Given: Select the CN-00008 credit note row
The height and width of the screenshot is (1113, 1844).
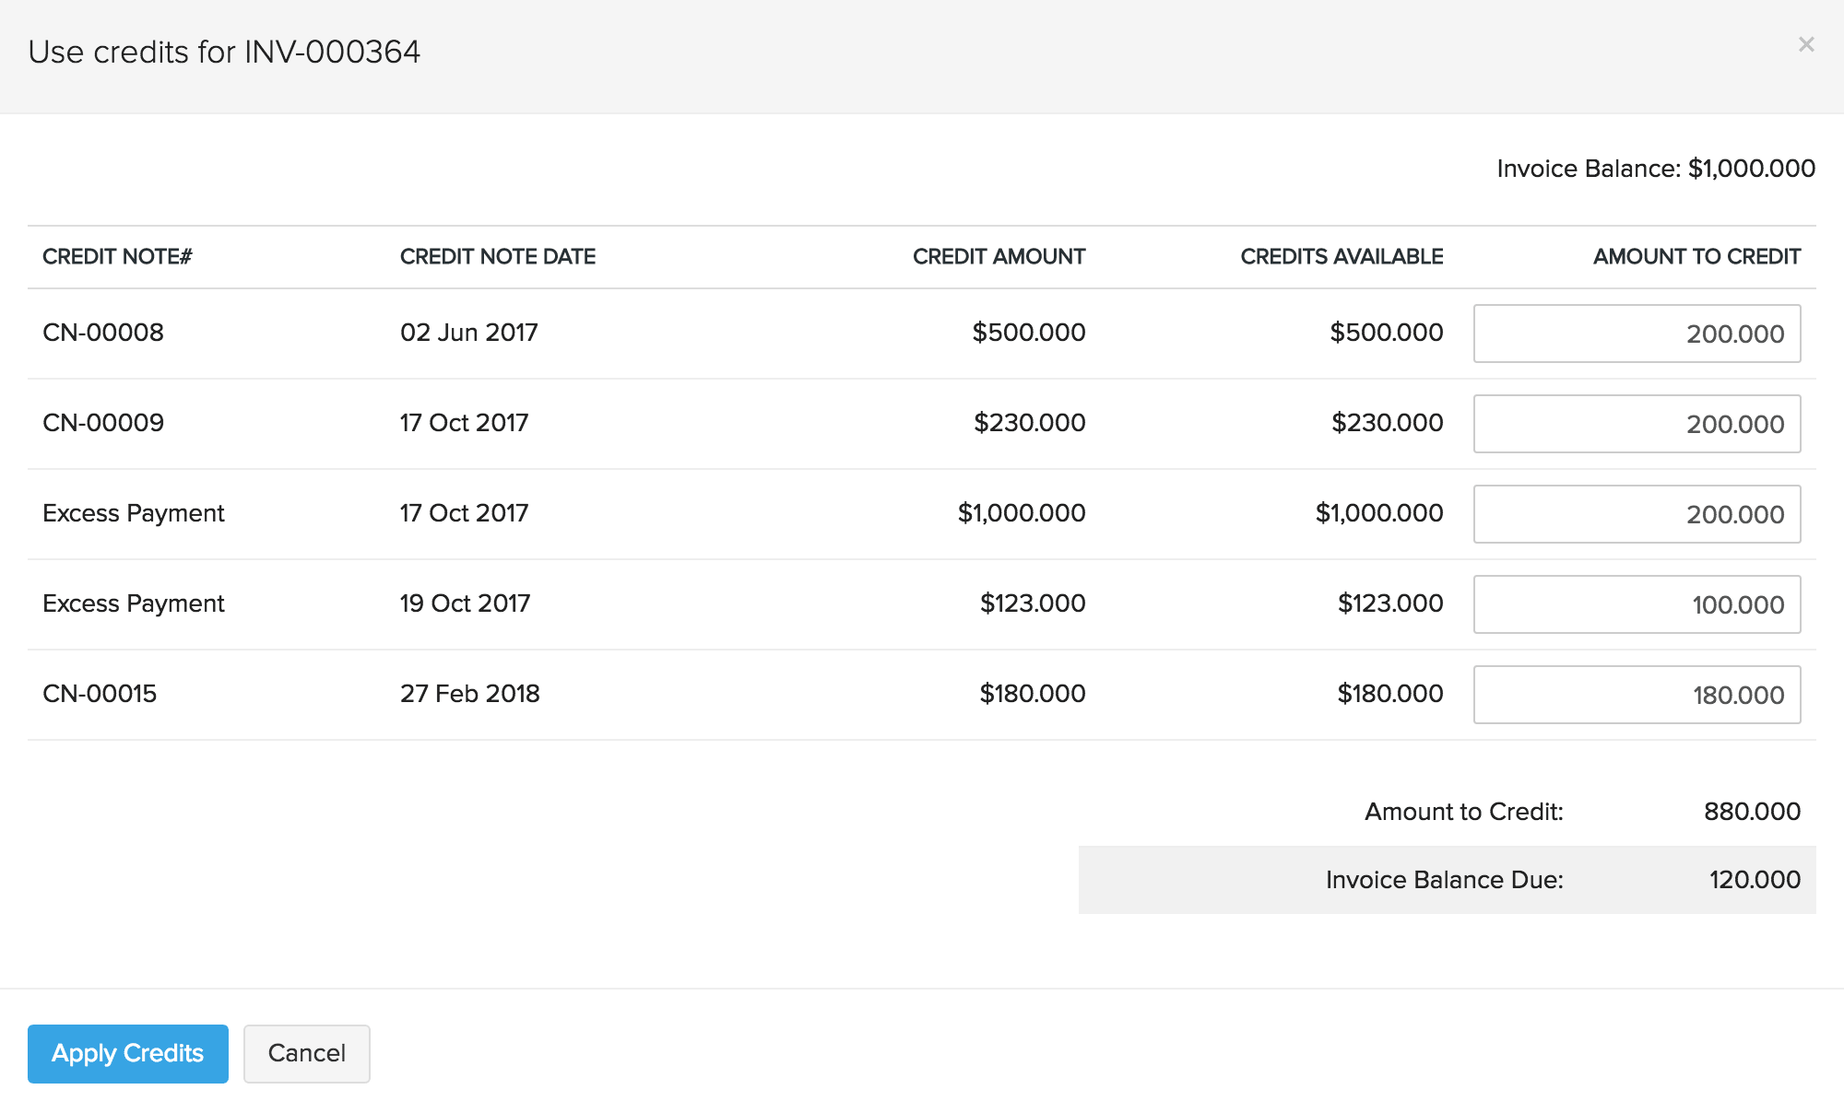Looking at the screenshot, I should (103, 333).
